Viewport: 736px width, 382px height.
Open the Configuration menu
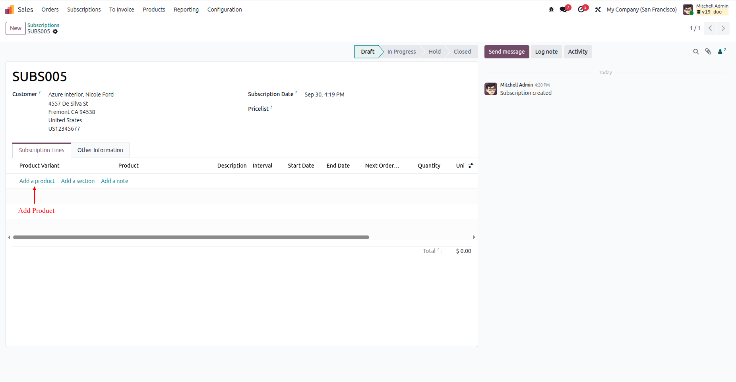pyautogui.click(x=225, y=10)
